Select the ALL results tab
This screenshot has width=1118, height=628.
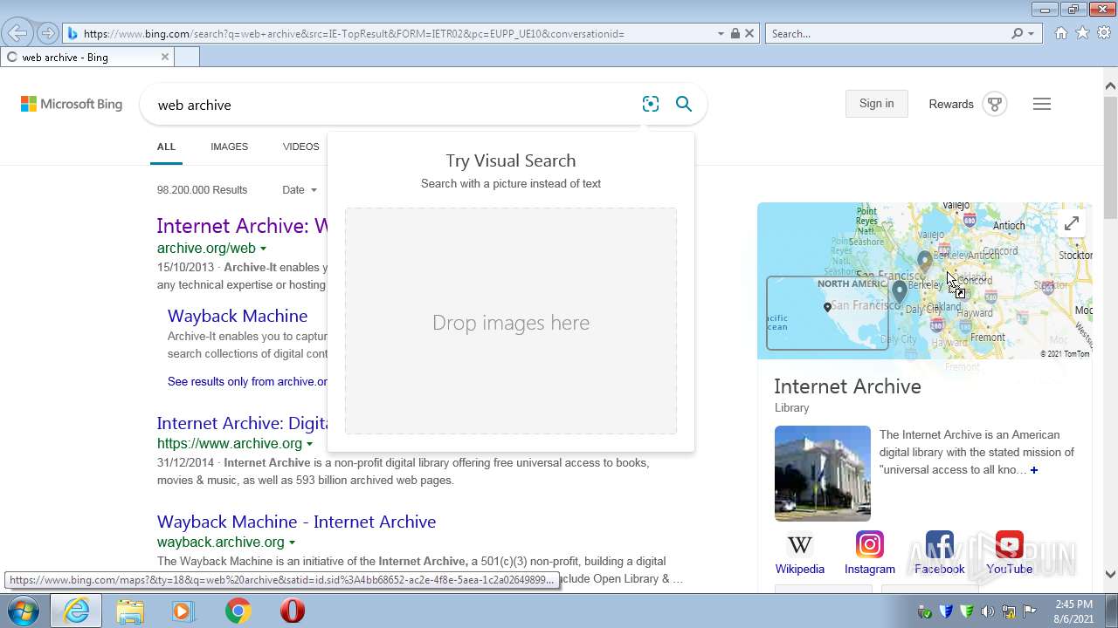pyautogui.click(x=166, y=147)
